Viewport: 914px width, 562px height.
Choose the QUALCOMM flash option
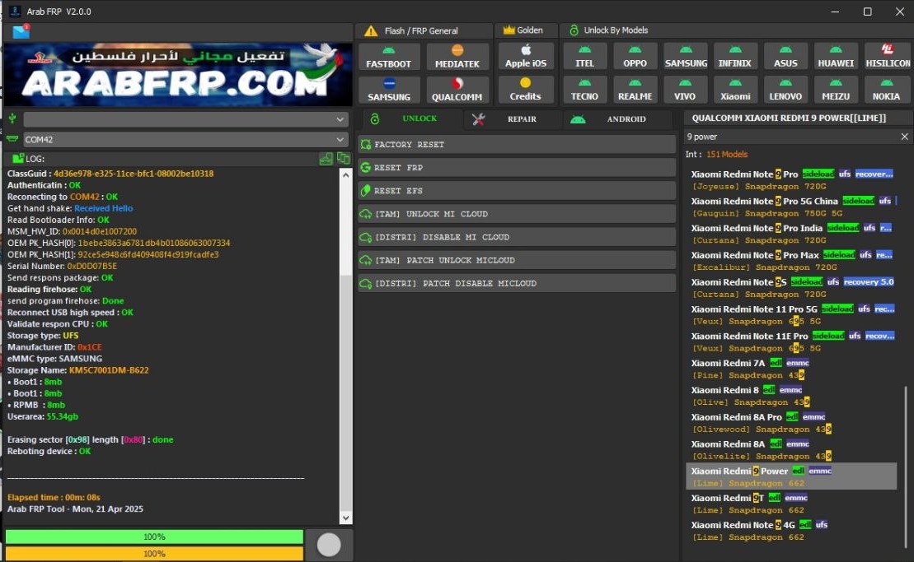point(457,91)
